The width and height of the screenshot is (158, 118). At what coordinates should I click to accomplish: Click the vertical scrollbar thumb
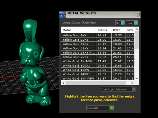(x=137, y=40)
